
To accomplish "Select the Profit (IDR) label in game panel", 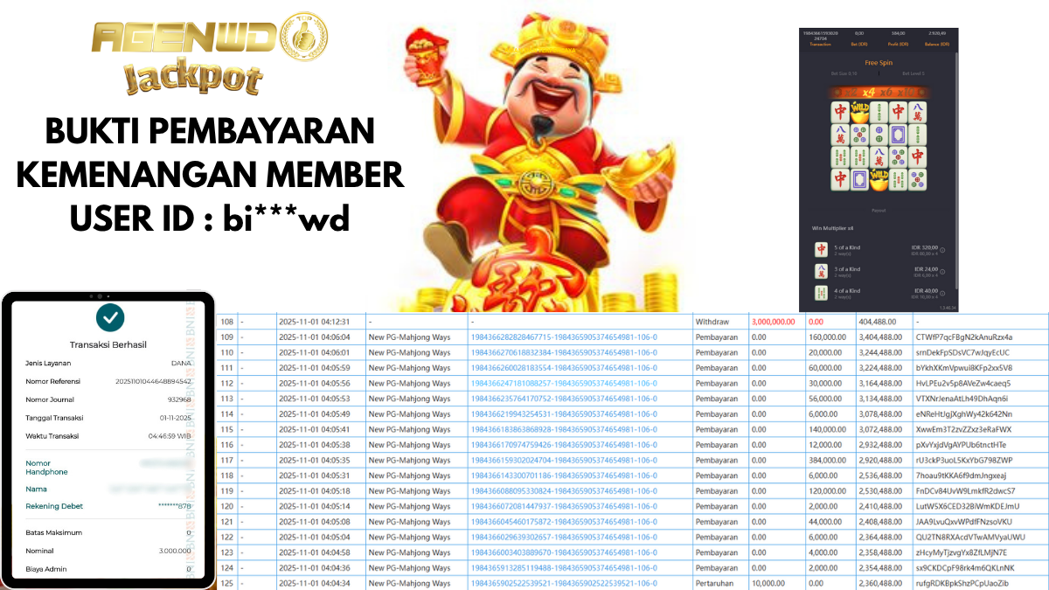I will (898, 44).
